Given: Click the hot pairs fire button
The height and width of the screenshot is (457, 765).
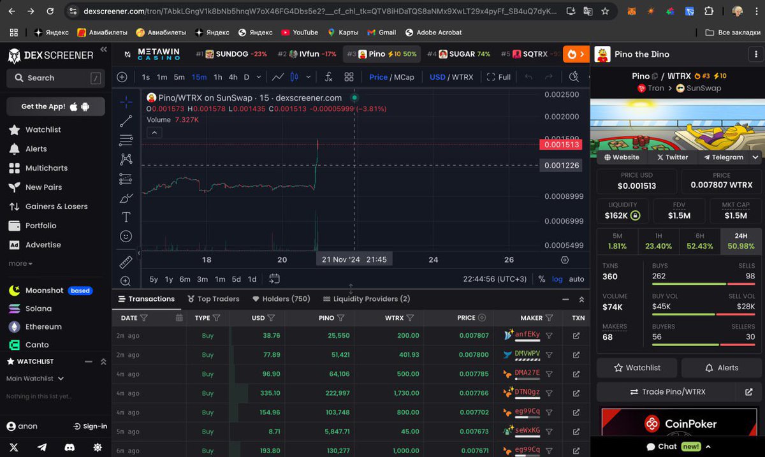Looking at the screenshot, I should [x=576, y=54].
